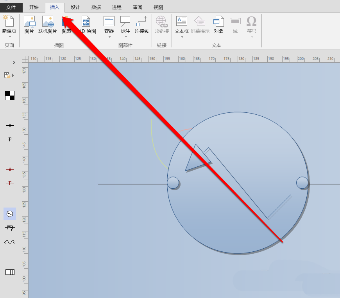Switch to the 设计 ribbon tab
Image resolution: width=340 pixels, height=298 pixels.
click(x=75, y=7)
